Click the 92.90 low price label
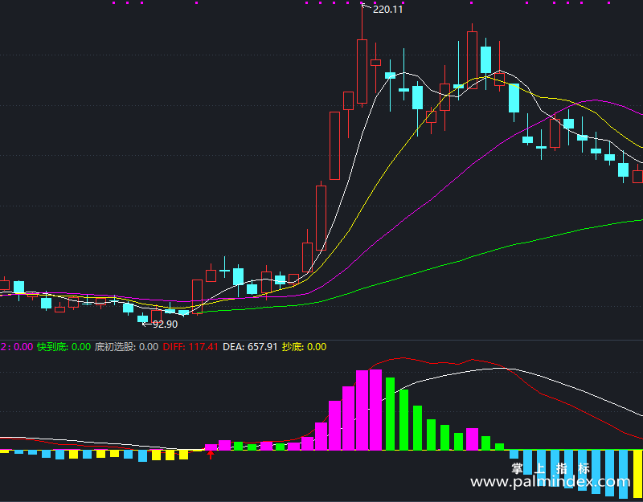This screenshot has width=643, height=502. click(166, 324)
